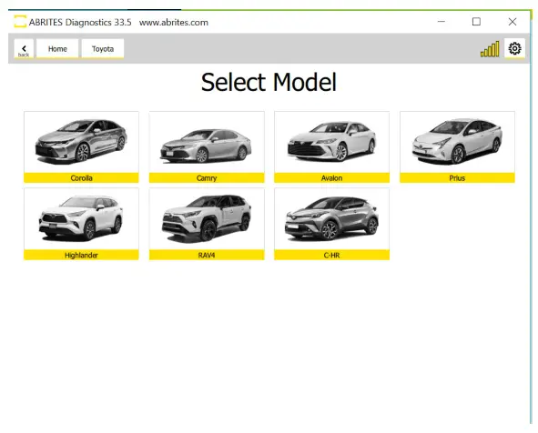Choose the Corolla car image
This screenshot has height=433, width=538.
(x=81, y=141)
